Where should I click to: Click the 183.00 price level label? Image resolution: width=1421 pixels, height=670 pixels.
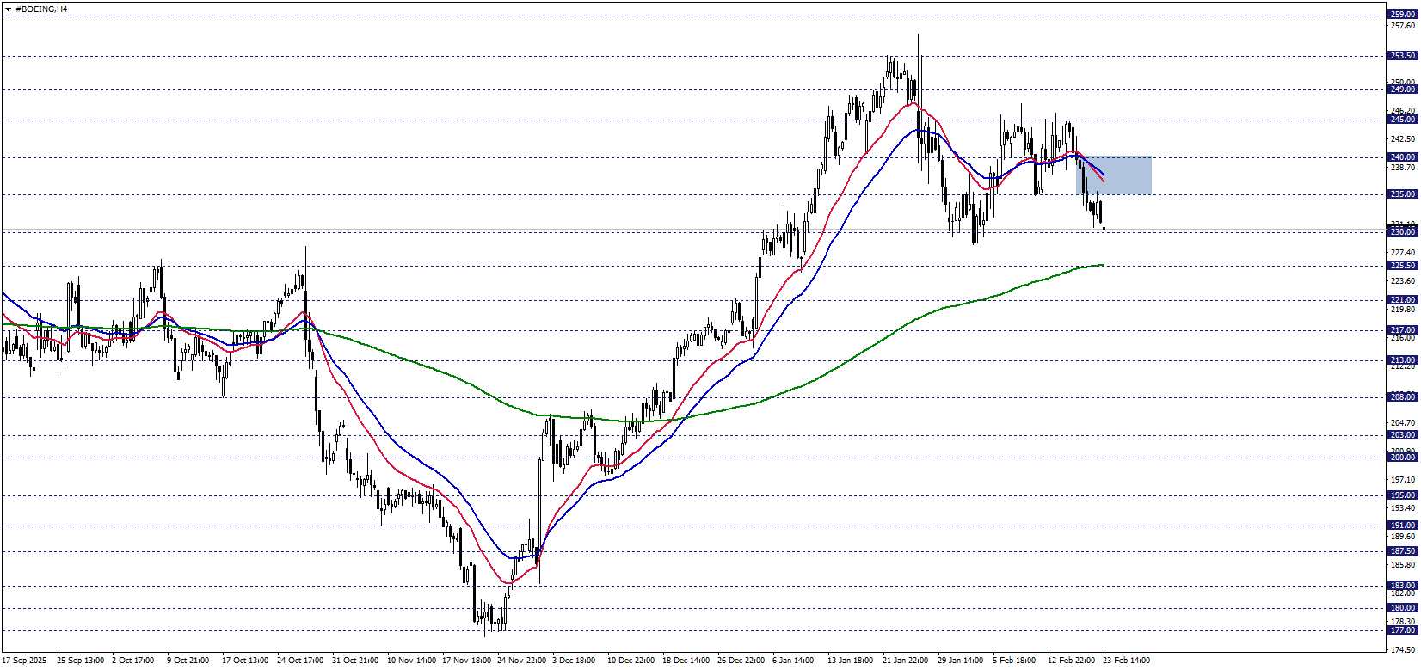coord(1402,586)
